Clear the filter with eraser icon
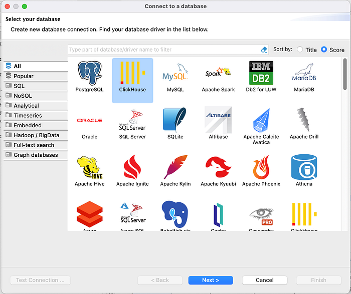351x294 pixels. [264, 50]
